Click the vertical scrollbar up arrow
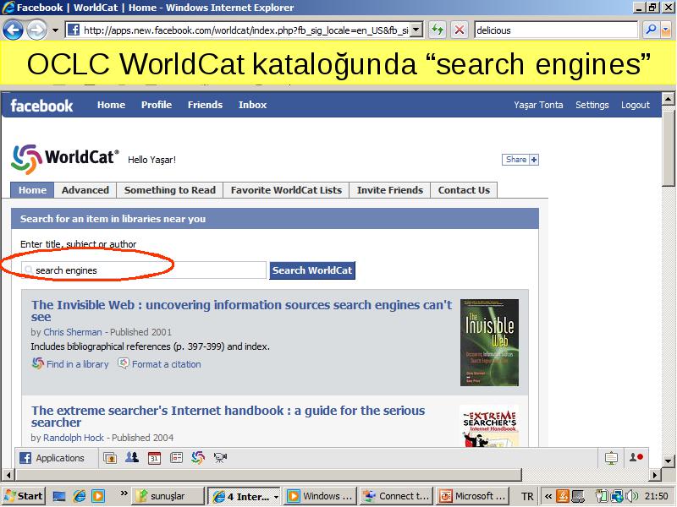This screenshot has height=507, width=677. tap(669, 99)
